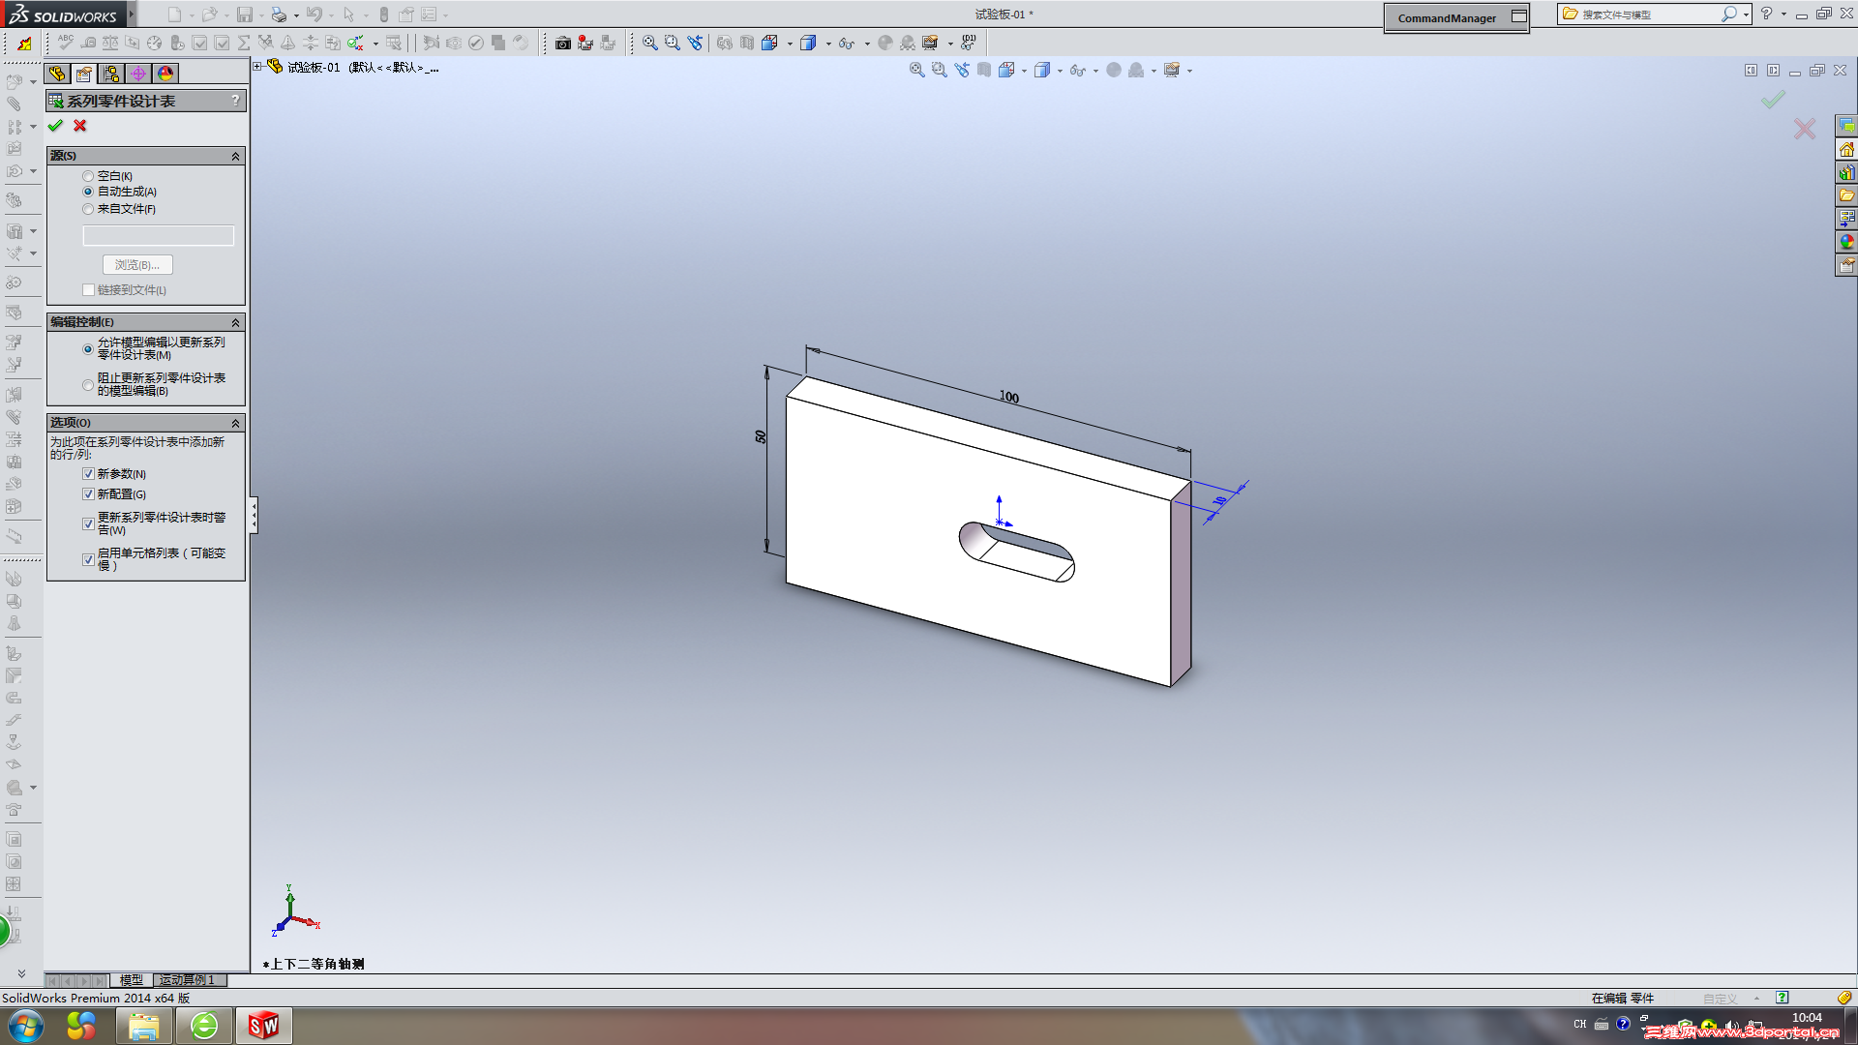1858x1045 pixels.
Task: Cancel design table with red X
Action: (80, 126)
